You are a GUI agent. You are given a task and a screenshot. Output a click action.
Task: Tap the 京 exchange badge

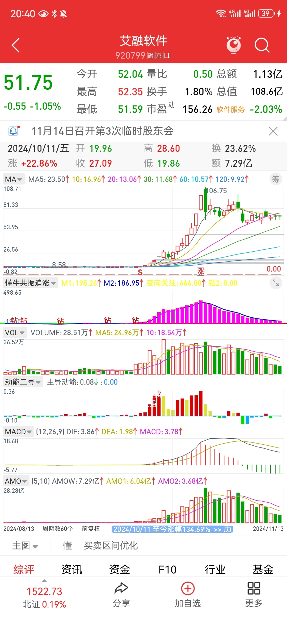coord(159,56)
